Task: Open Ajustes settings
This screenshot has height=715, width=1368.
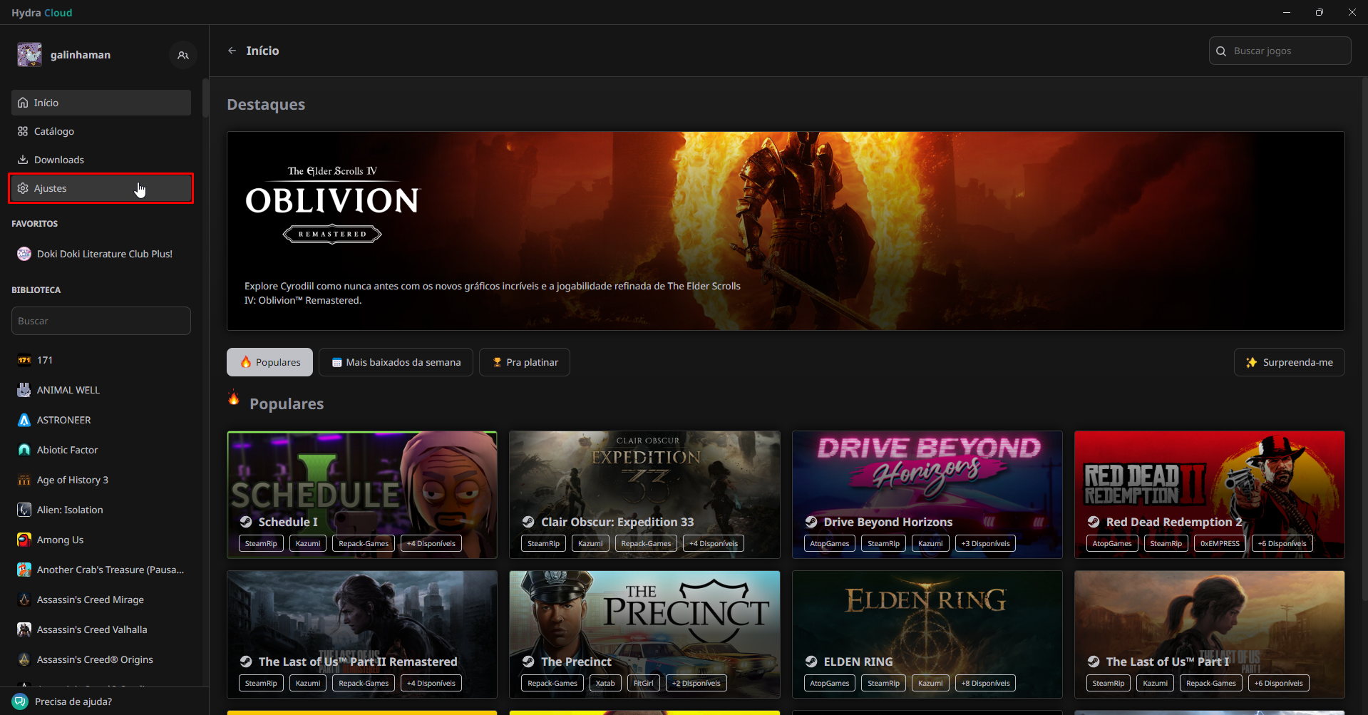Action: (51, 188)
